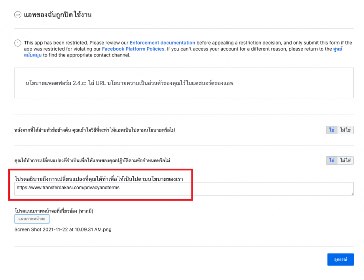Click the textarea resize handle corner
This screenshot has width=364, height=280.
352,194
